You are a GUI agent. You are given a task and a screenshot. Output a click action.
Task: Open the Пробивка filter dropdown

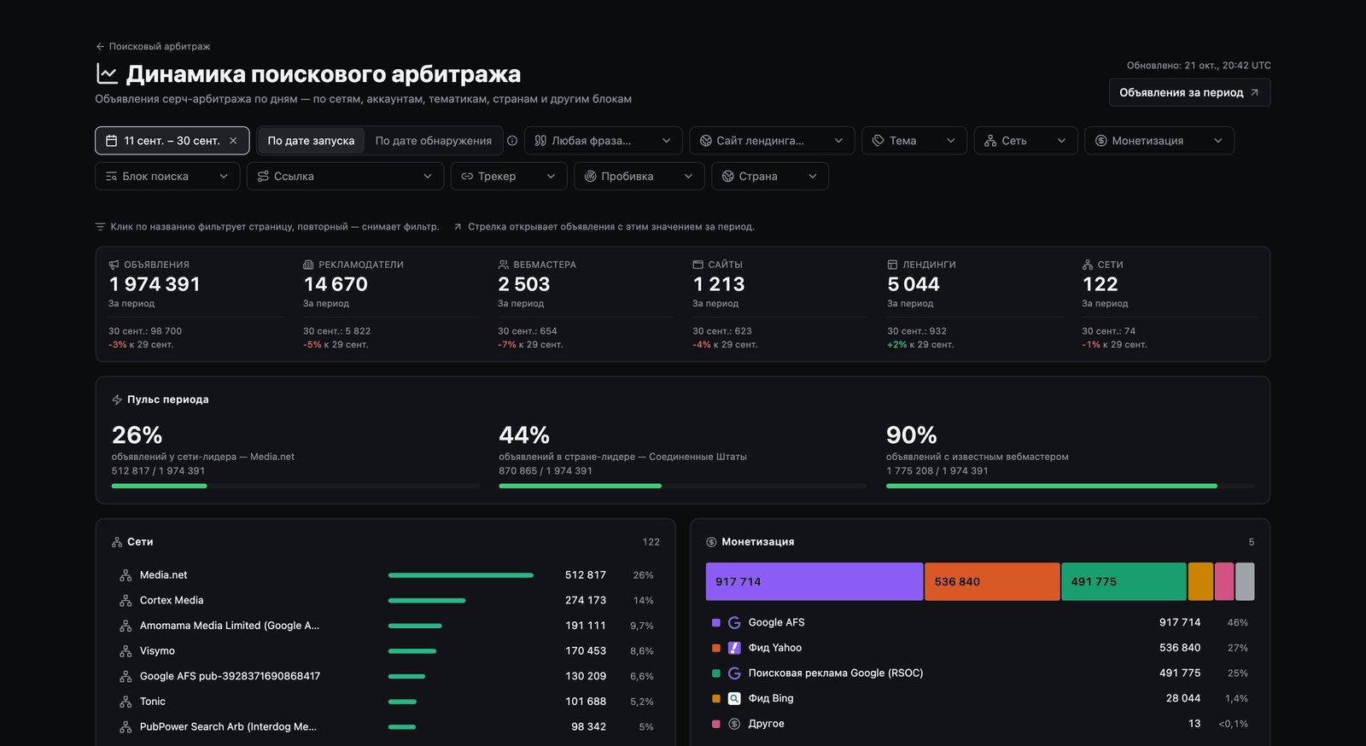click(639, 176)
